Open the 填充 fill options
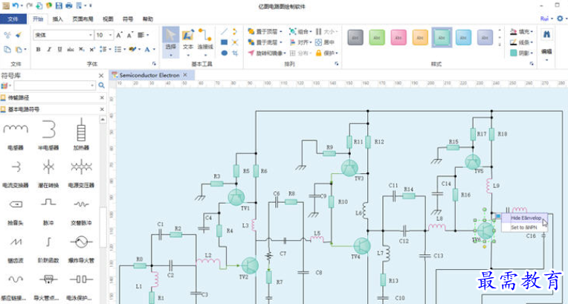 [522, 32]
